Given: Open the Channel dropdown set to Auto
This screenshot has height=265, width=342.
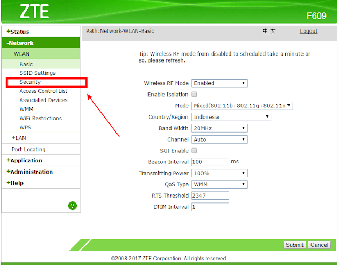Looking at the screenshot, I should [220, 139].
